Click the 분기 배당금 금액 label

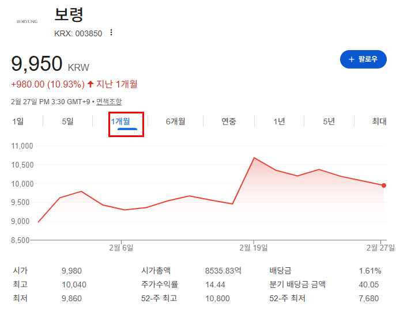[x=297, y=284]
